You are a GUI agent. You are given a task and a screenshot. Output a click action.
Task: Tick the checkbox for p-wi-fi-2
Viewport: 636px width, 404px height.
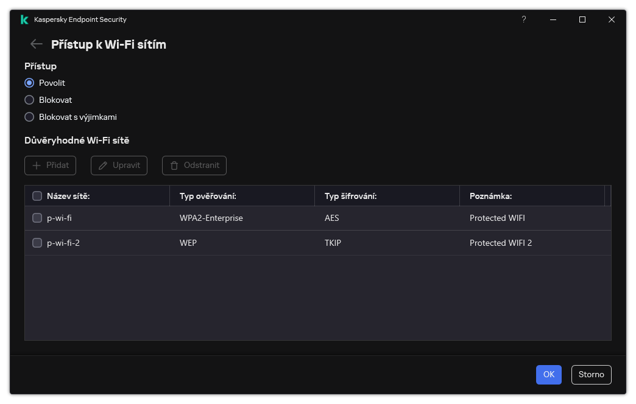[x=37, y=243]
